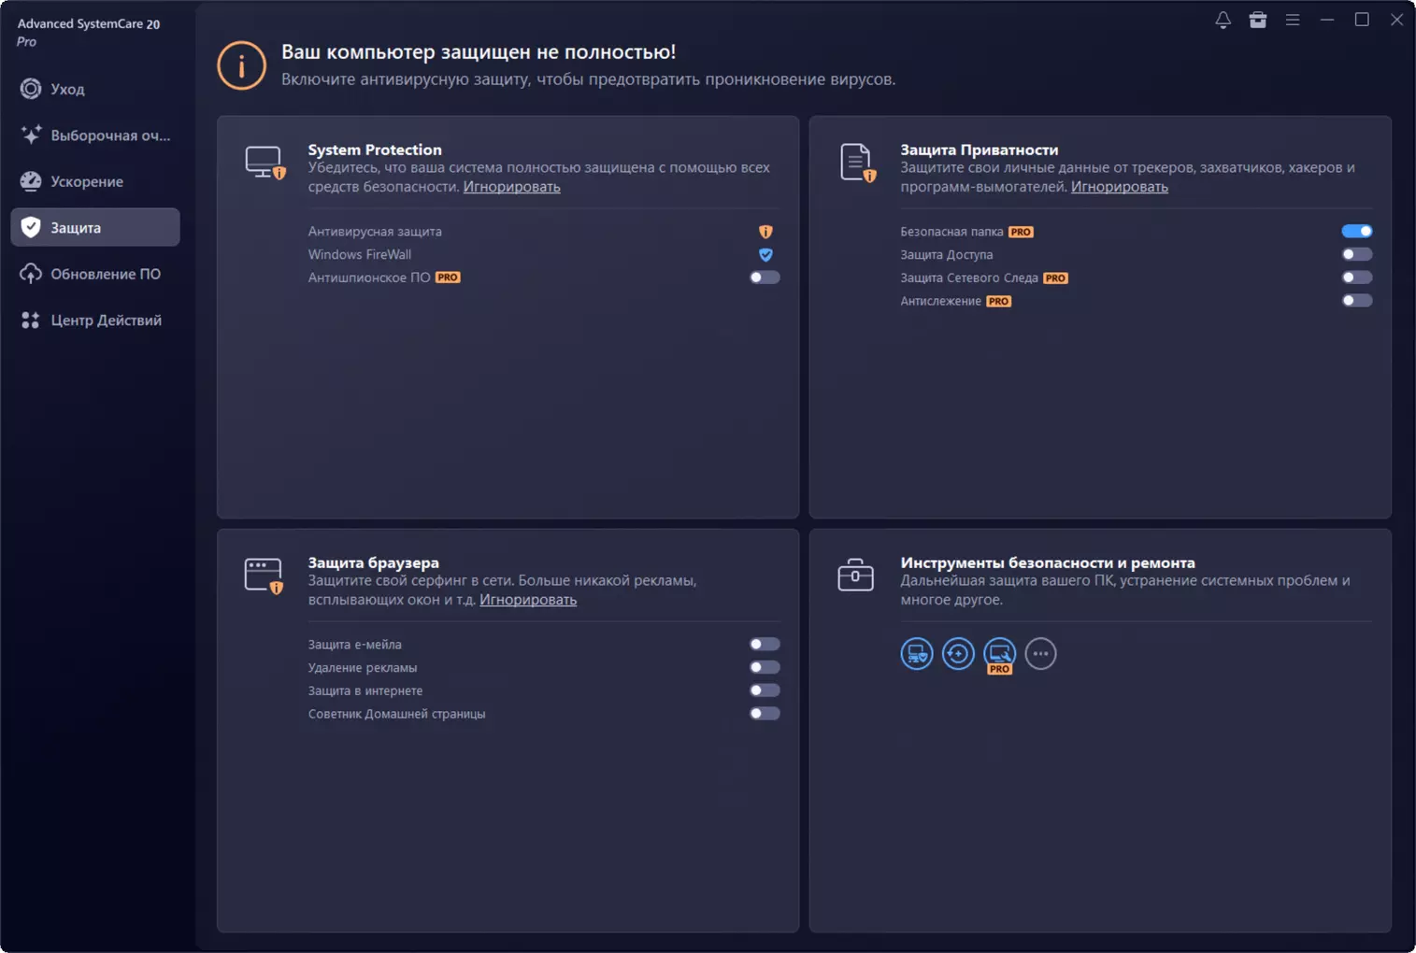Click Игнорировать under System Protection
Image resolution: width=1416 pixels, height=953 pixels.
tap(512, 187)
